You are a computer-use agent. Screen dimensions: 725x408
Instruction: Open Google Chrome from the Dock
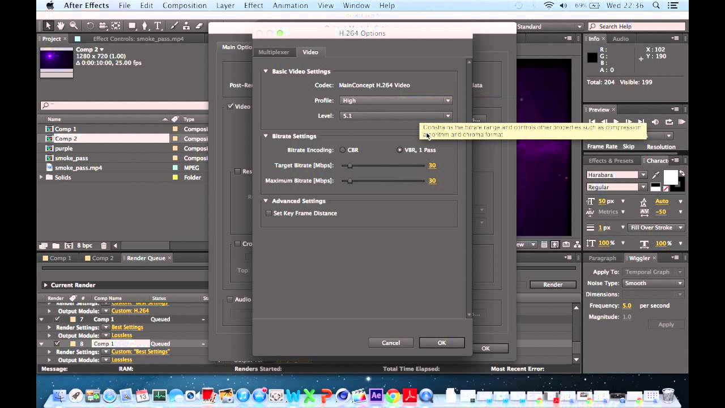[x=393, y=395]
